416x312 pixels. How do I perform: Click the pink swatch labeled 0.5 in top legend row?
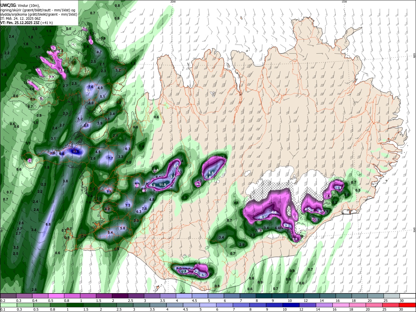click(56, 296)
